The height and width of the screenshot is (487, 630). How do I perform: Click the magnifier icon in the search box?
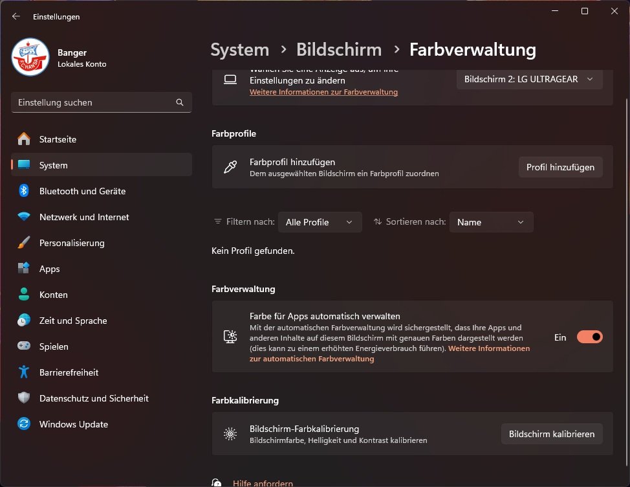coord(179,102)
